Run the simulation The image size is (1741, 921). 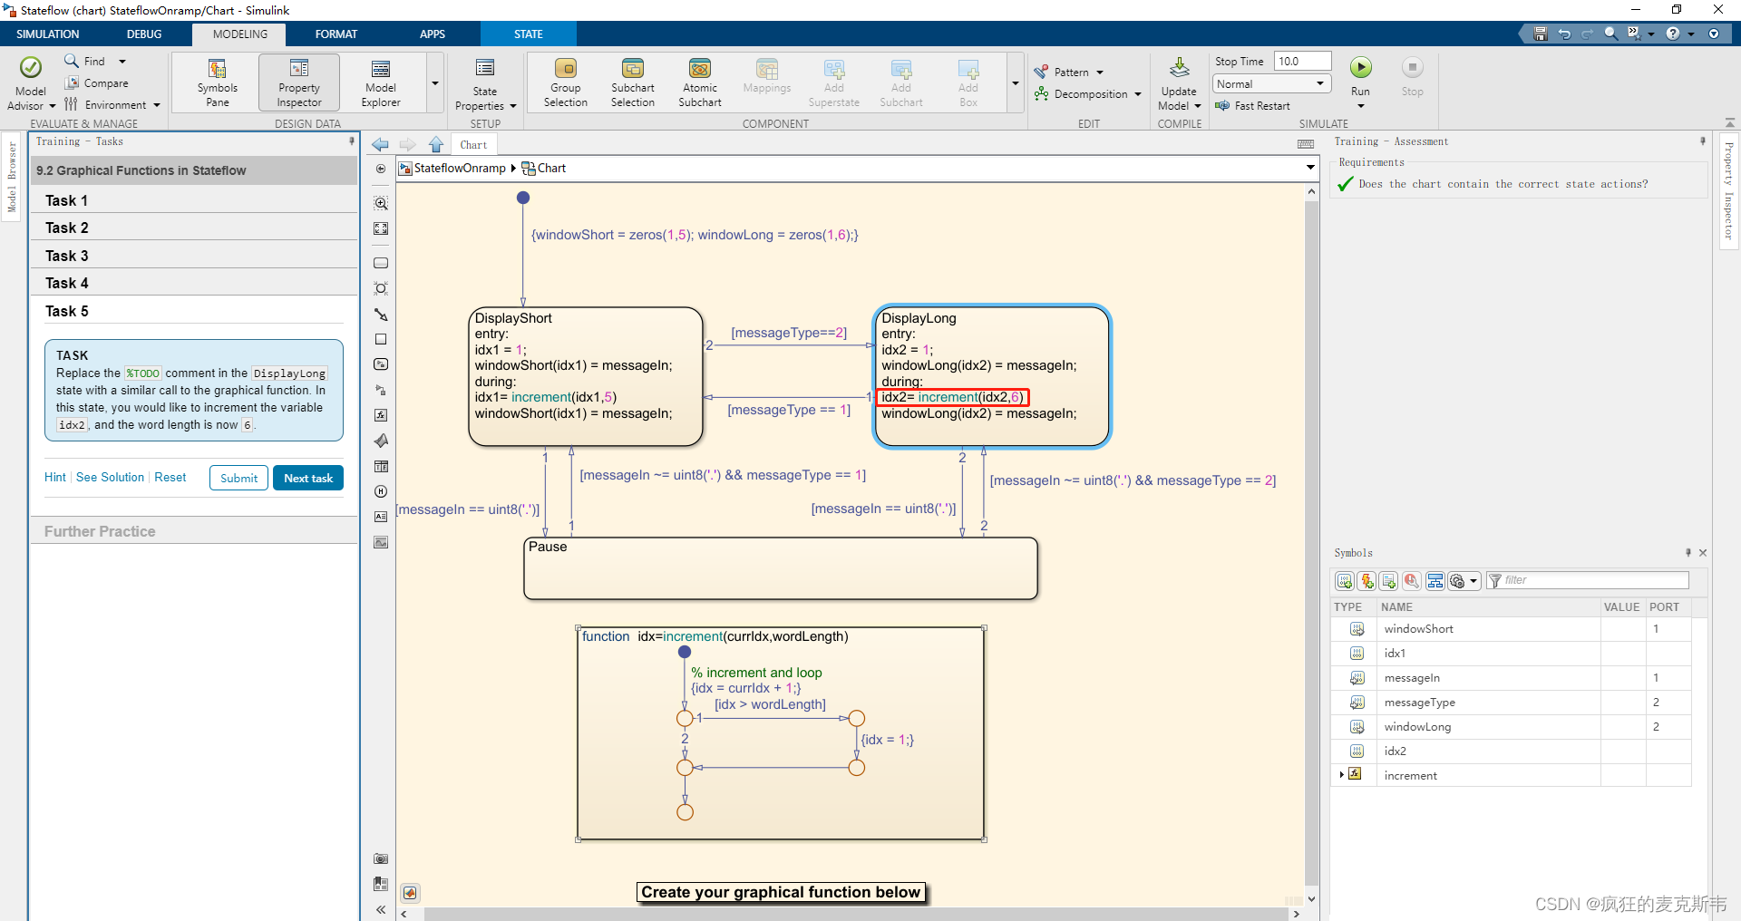pyautogui.click(x=1360, y=68)
